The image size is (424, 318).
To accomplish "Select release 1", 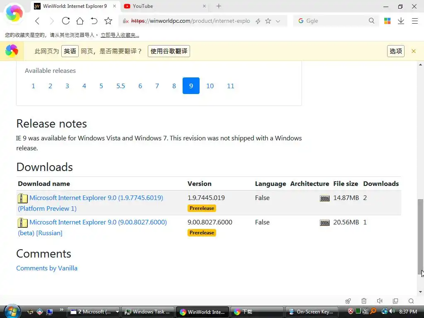I will (x=33, y=86).
